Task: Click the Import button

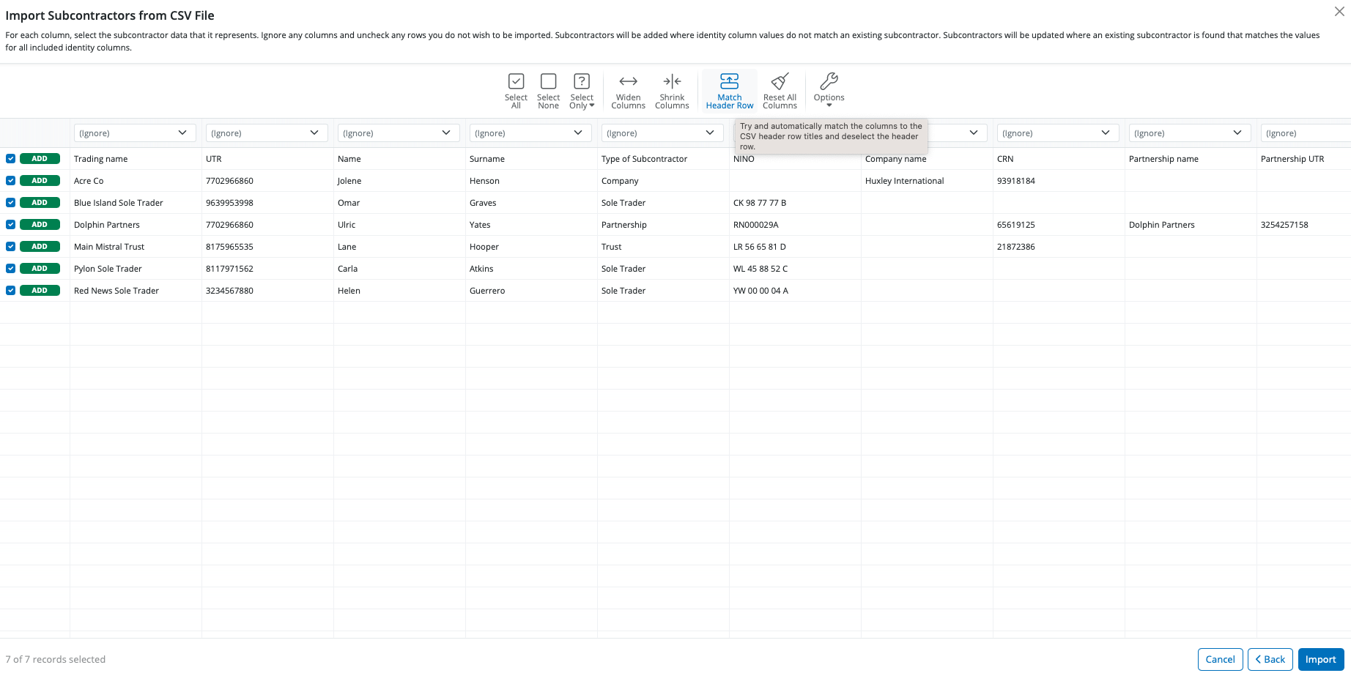Action: pos(1320,659)
